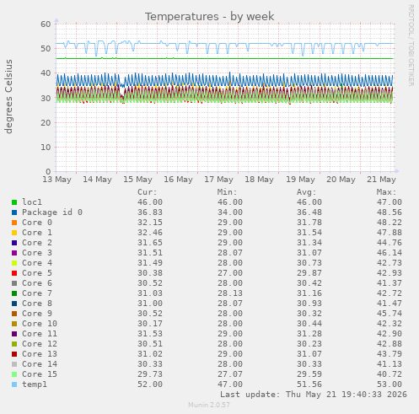Click Core 15 current value 29.73
419x414 pixels.
pyautogui.click(x=150, y=374)
